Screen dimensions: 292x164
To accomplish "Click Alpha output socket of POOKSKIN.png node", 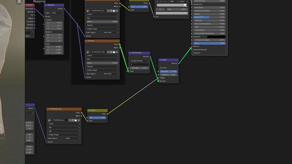I will 82,116.
